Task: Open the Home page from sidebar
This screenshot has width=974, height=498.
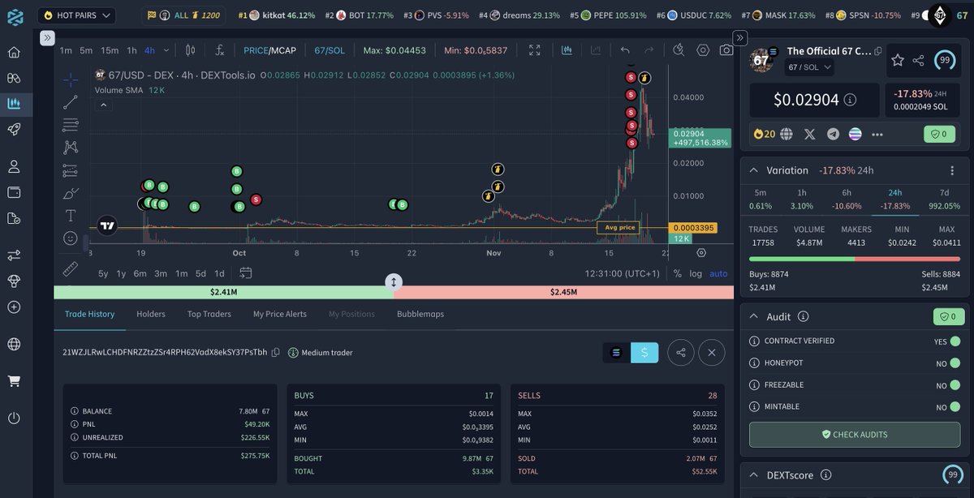Action: point(14,53)
